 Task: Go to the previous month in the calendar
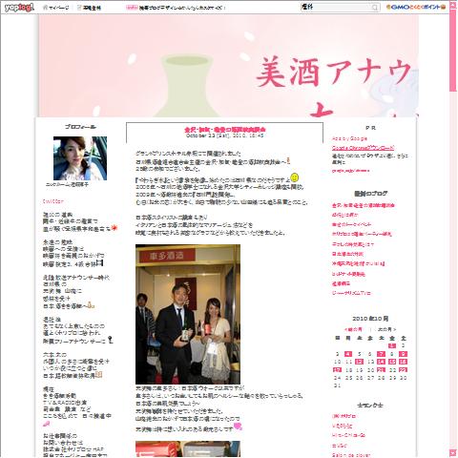[x=353, y=329]
